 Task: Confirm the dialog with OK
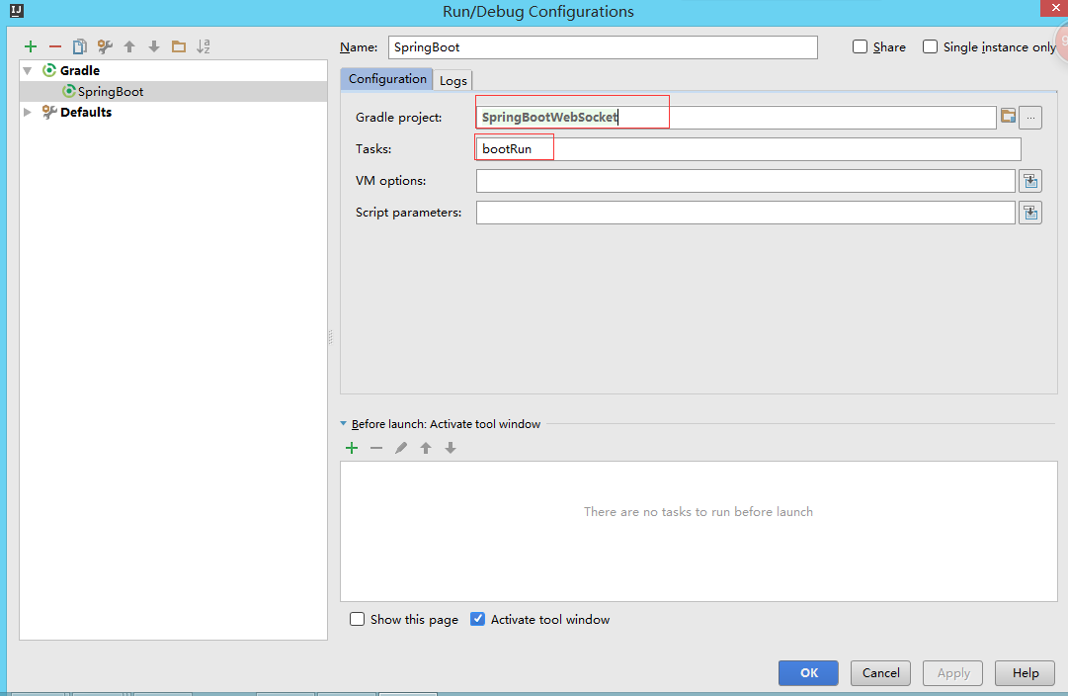[808, 673]
